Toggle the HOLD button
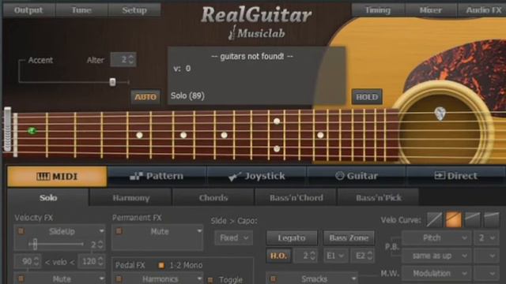 [x=367, y=97]
